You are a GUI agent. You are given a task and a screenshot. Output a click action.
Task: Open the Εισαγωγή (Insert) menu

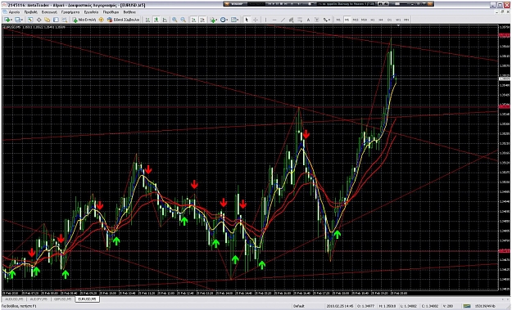49,12
